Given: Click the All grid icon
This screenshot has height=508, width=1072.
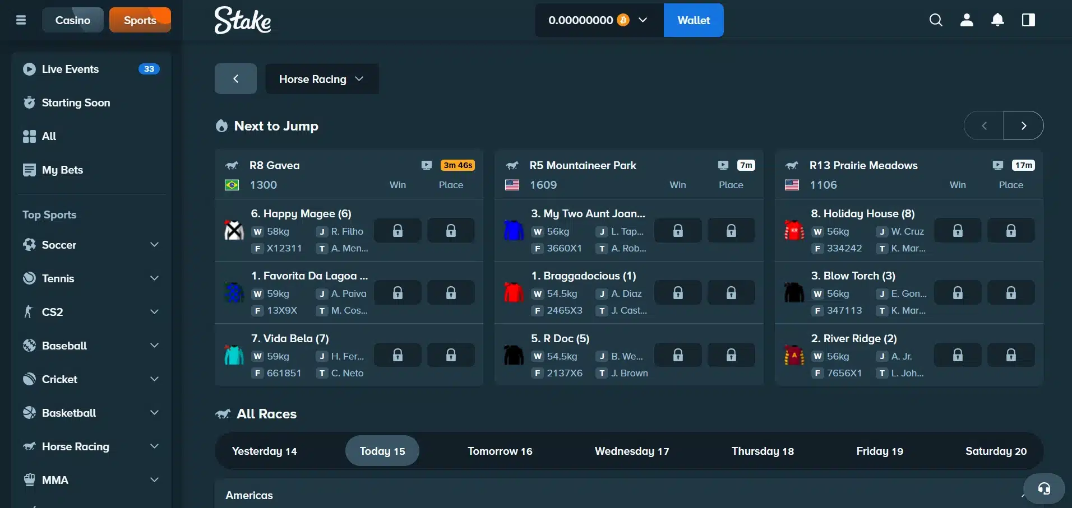Looking at the screenshot, I should (29, 136).
